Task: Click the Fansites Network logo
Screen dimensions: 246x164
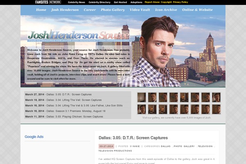Action: coord(48,2)
